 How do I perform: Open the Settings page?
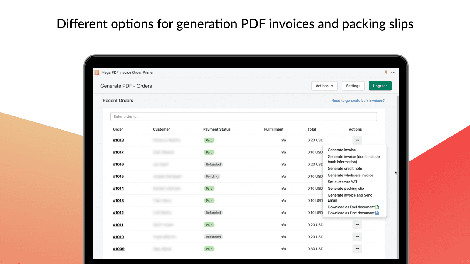[353, 86]
